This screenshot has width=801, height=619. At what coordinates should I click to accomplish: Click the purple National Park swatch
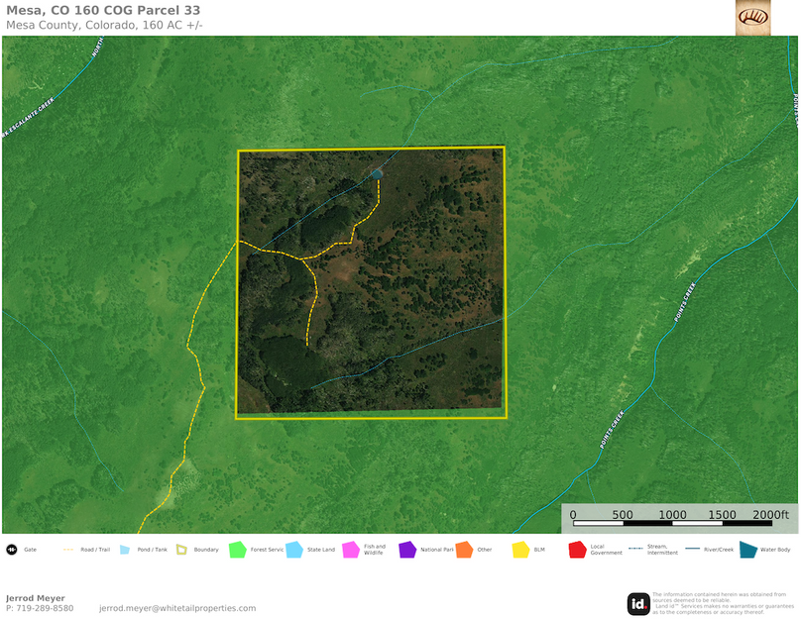[x=406, y=550]
